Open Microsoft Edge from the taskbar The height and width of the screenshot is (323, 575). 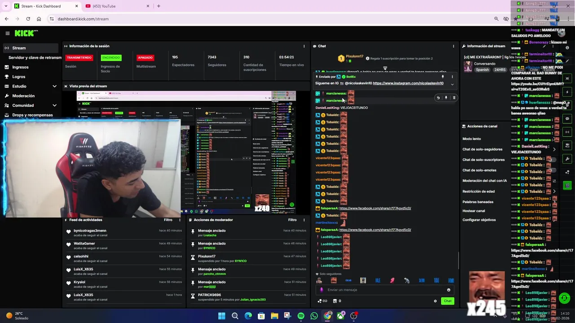248,316
